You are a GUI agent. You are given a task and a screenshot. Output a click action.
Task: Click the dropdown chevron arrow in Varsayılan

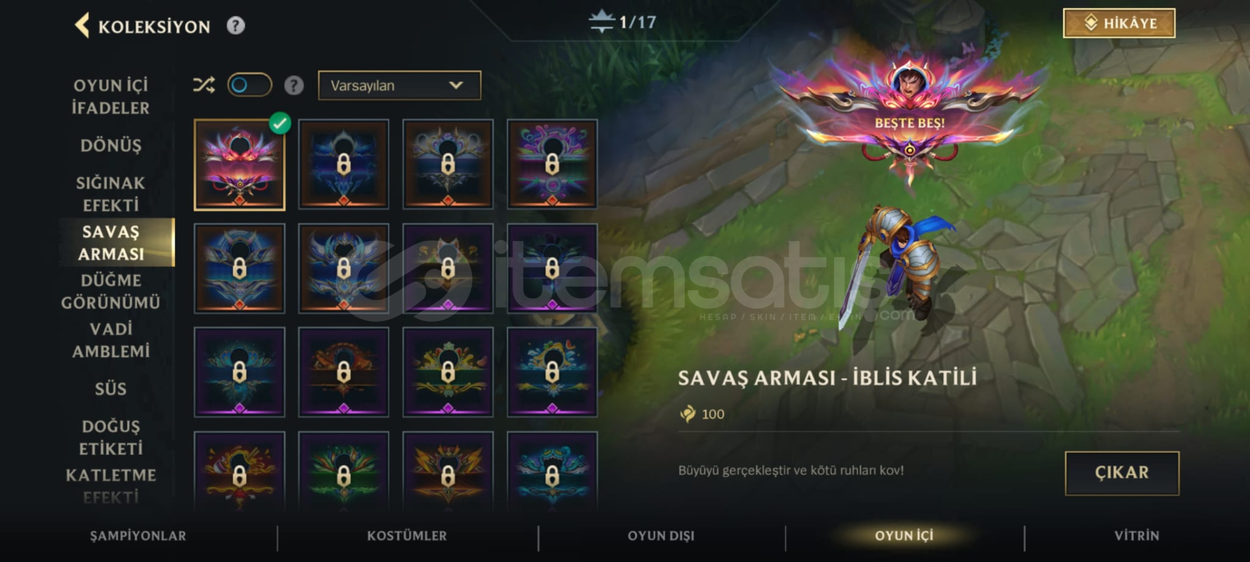coord(456,85)
